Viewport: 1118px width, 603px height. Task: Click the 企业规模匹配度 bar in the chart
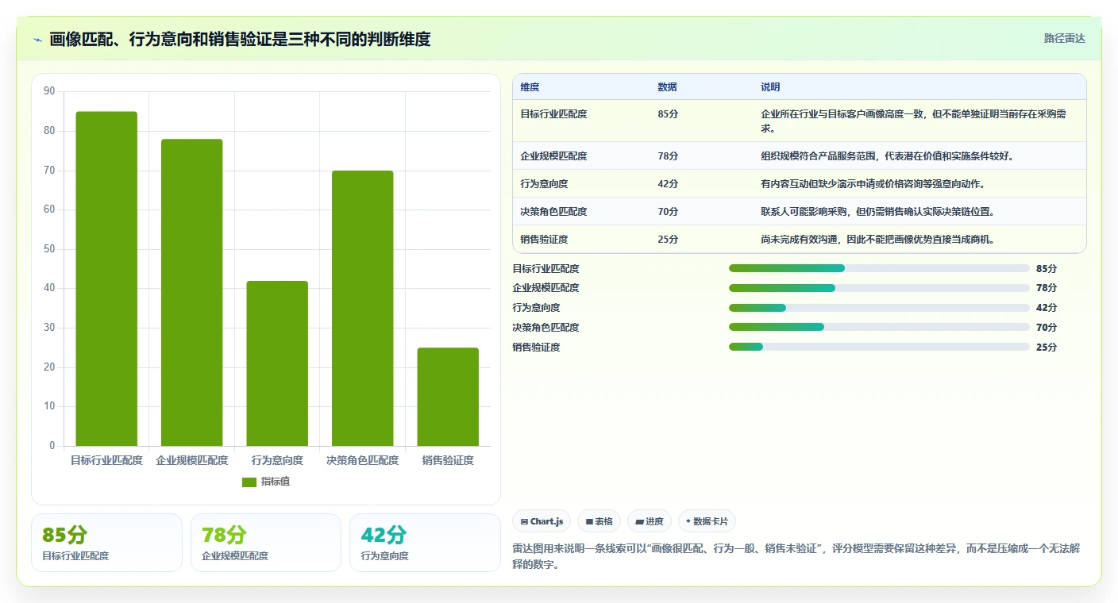pos(191,293)
